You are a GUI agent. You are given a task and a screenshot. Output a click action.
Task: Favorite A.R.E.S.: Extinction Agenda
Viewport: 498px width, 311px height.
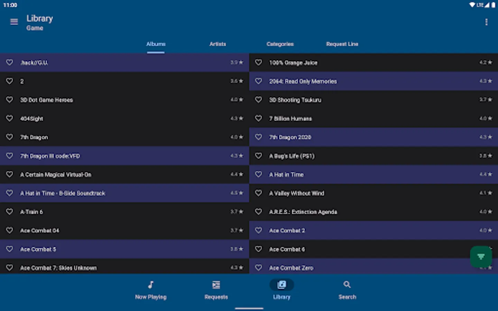click(258, 212)
